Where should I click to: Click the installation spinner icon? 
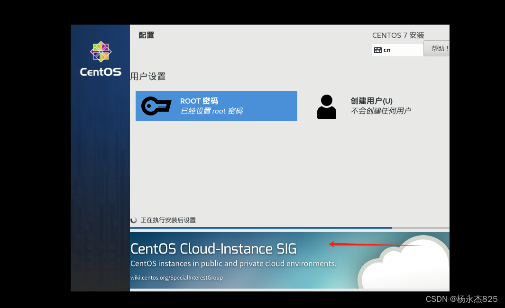tap(134, 220)
